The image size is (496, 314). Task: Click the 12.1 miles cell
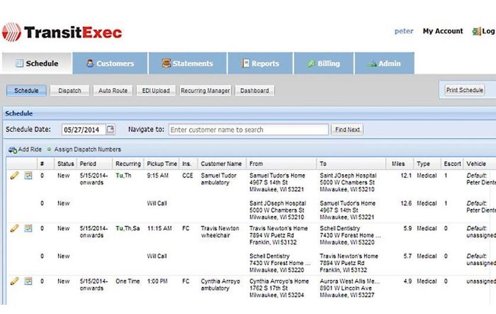tap(406, 176)
